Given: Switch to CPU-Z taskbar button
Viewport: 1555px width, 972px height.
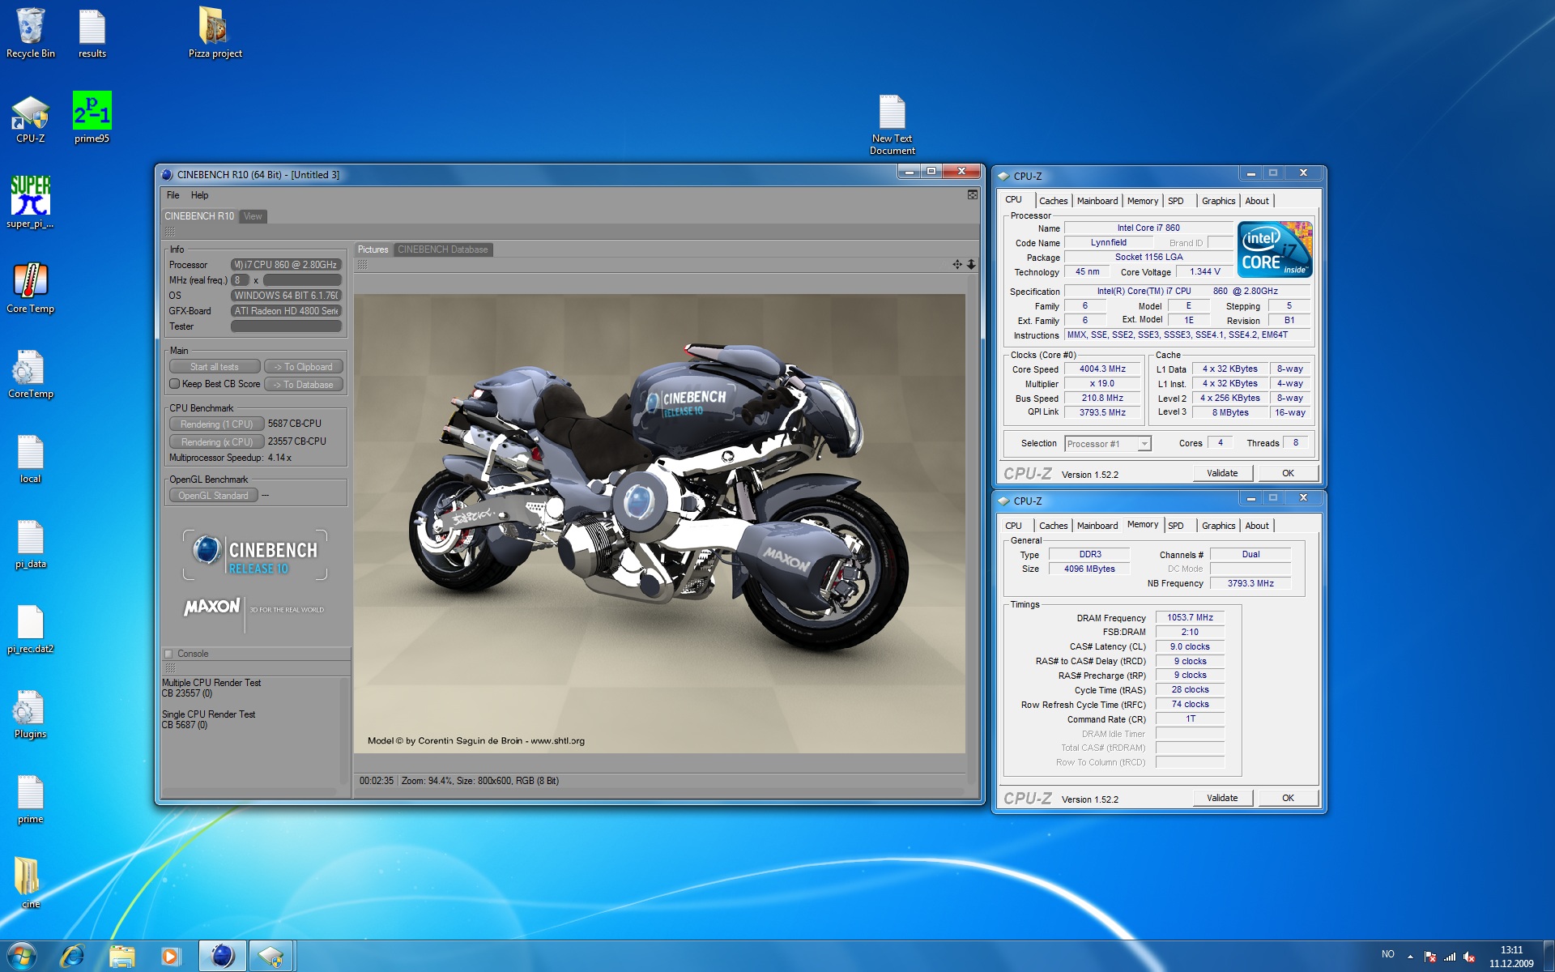Looking at the screenshot, I should [x=271, y=957].
